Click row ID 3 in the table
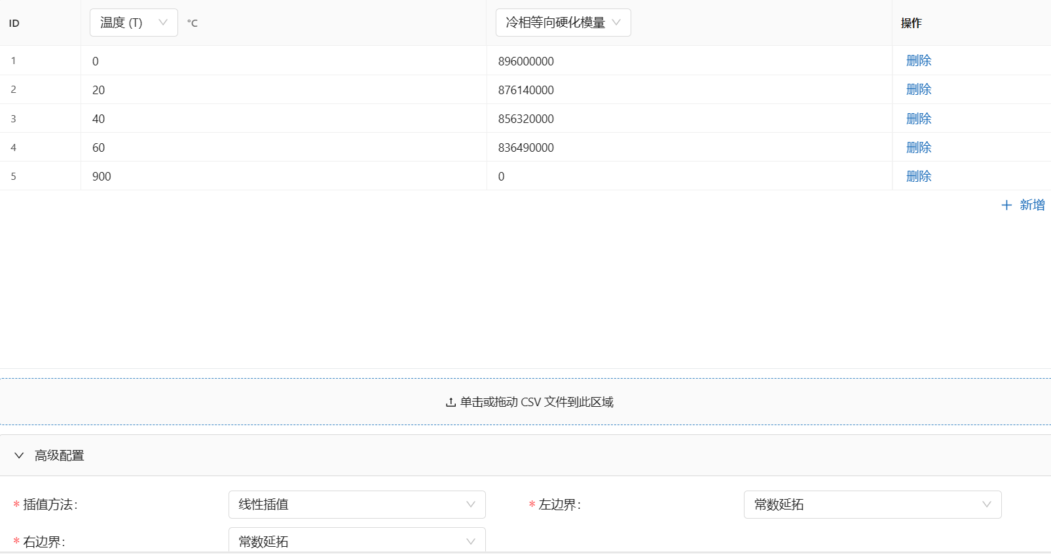Screen dimensions: 1051x554 pyautogui.click(x=13, y=119)
